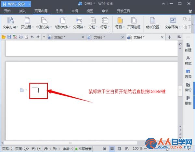This screenshot has height=152, width=195.
Task: Click the tab list icon next to the plus
Action: coord(179,37)
